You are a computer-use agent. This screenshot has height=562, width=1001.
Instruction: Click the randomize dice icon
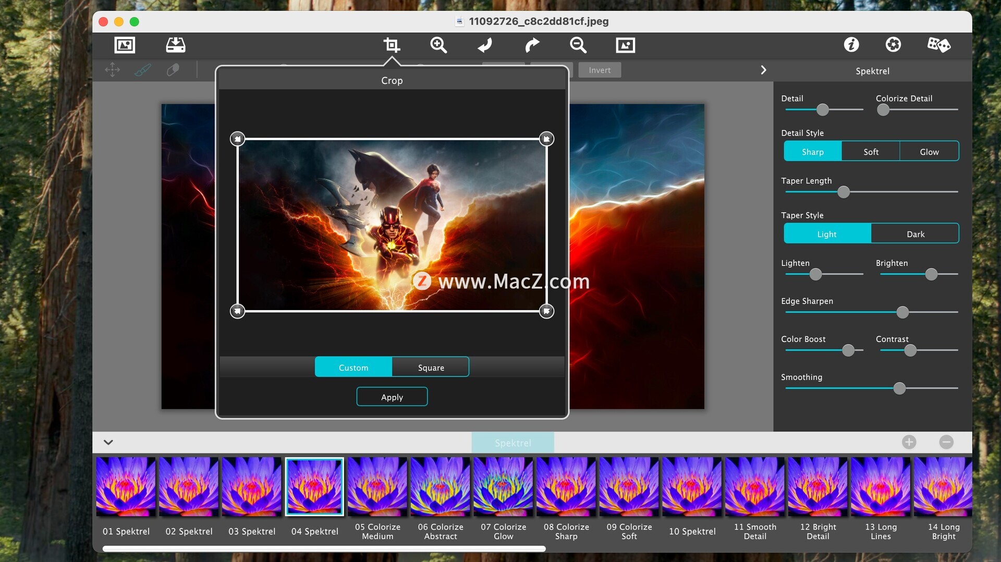tap(939, 45)
